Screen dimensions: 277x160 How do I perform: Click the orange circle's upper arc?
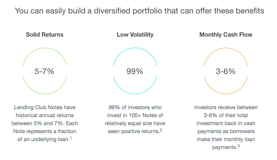(225, 50)
